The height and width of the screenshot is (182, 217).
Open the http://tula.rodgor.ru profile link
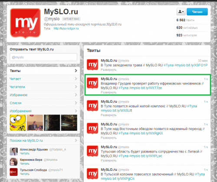click(66, 29)
